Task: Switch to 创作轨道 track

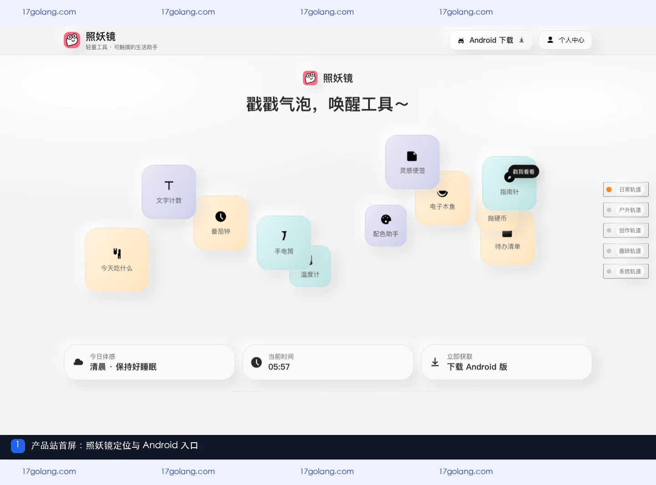Action: pyautogui.click(x=626, y=230)
